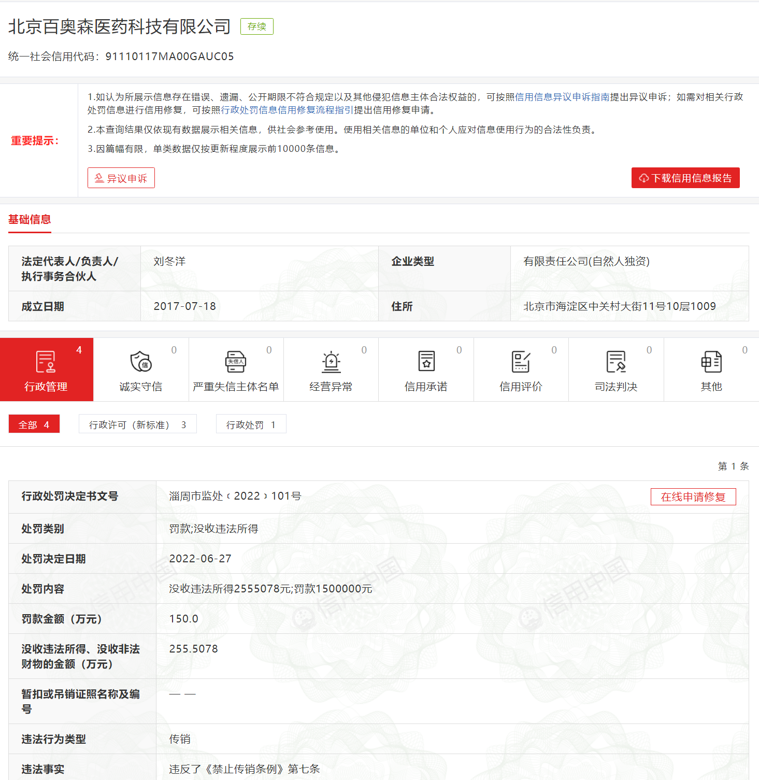Click the 异议申诉 button
This screenshot has height=780, width=759.
click(x=121, y=178)
